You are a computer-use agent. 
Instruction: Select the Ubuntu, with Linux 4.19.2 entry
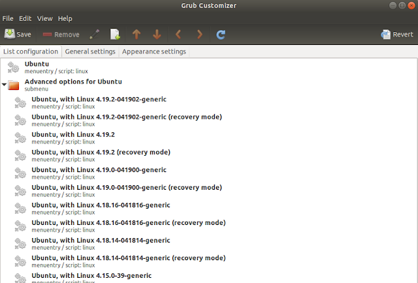pos(209,138)
